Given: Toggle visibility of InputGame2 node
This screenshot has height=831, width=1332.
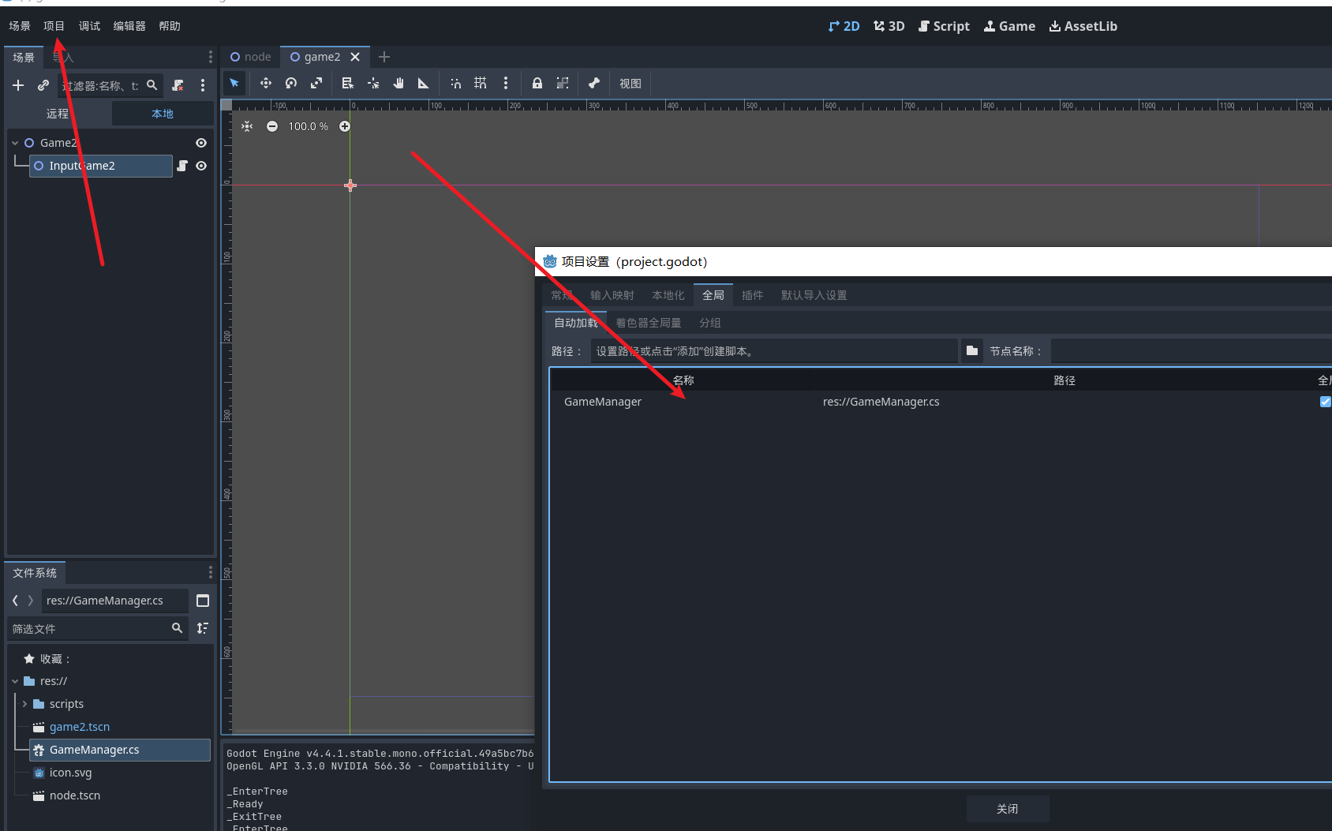Looking at the screenshot, I should [x=201, y=166].
